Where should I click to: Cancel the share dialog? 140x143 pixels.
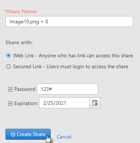pos(64,137)
